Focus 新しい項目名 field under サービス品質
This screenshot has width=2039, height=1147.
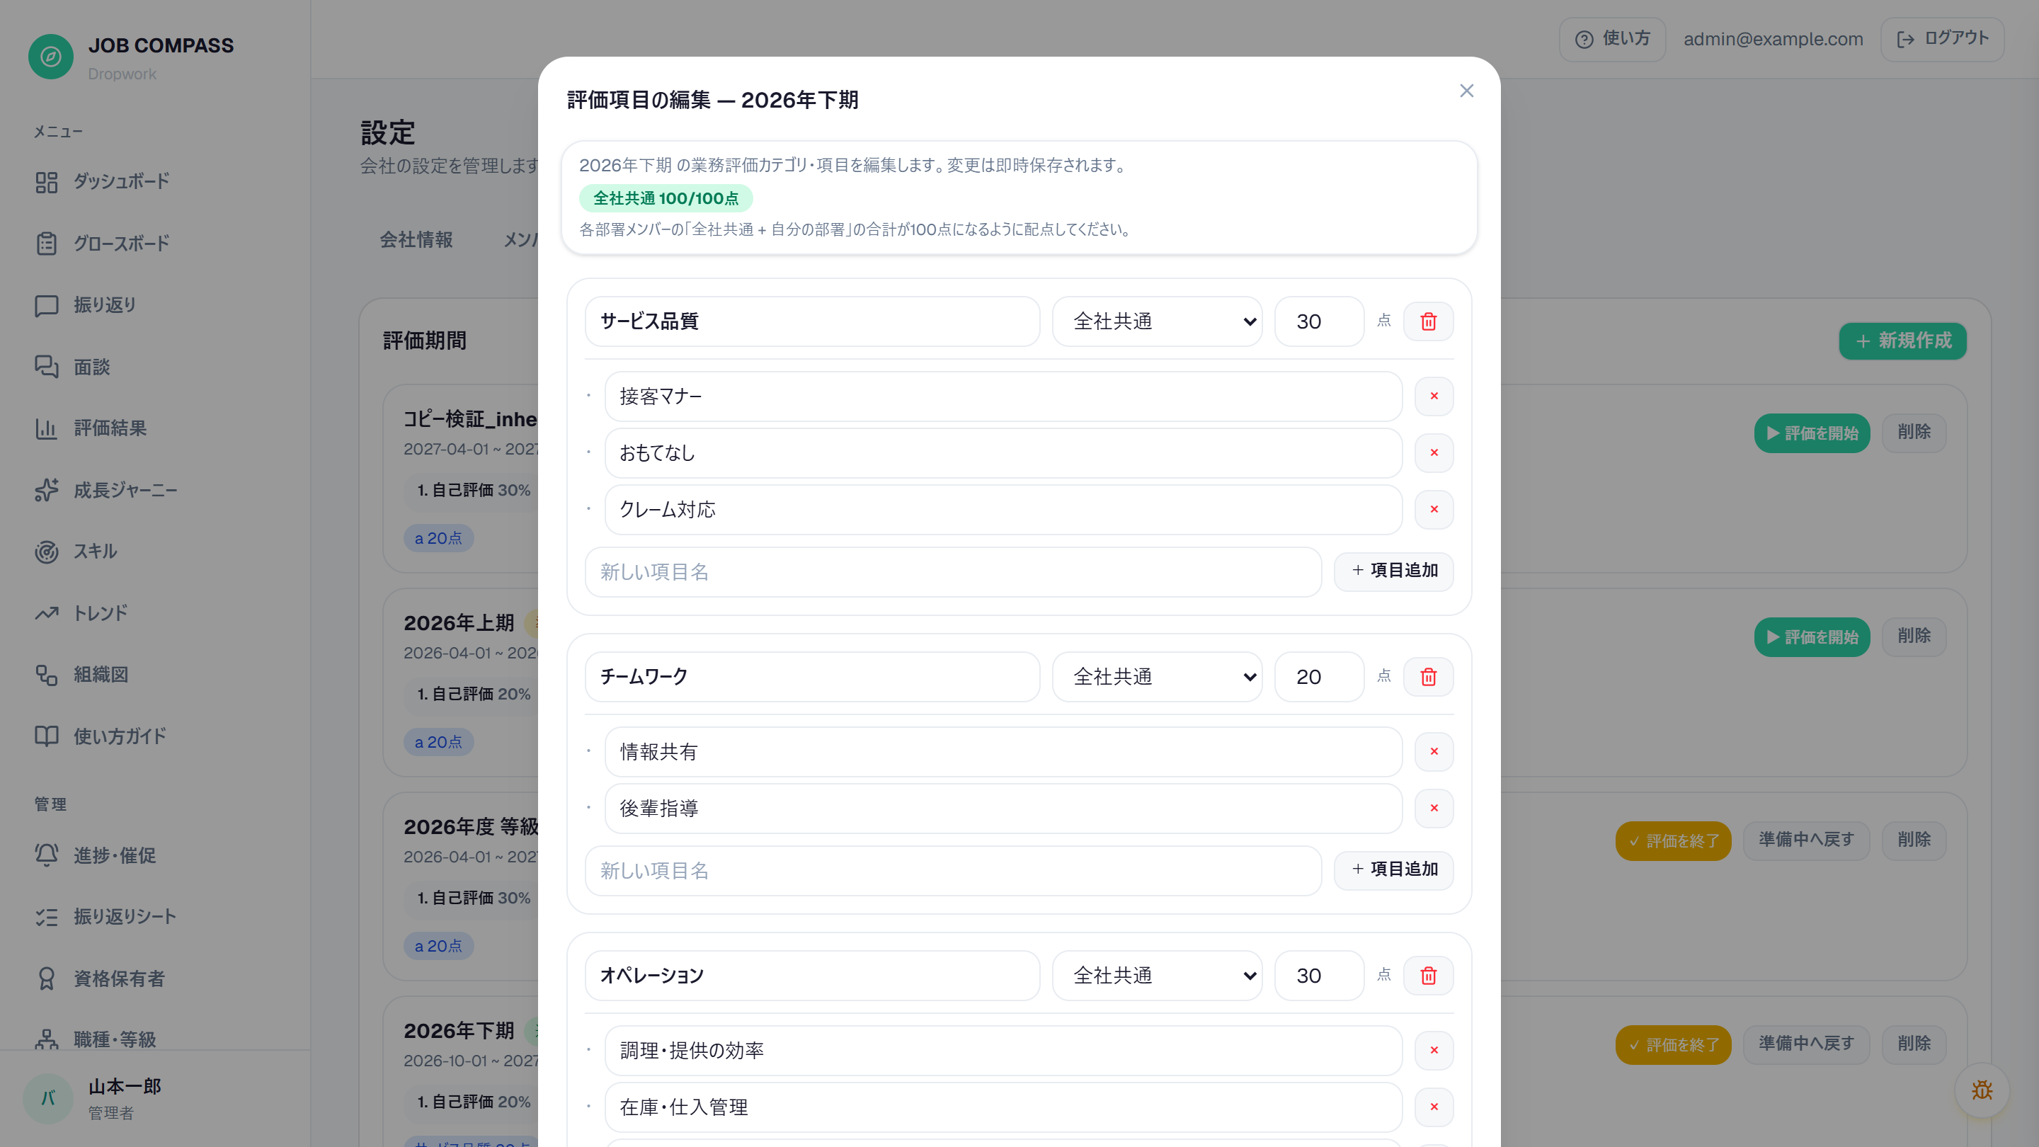pos(953,571)
